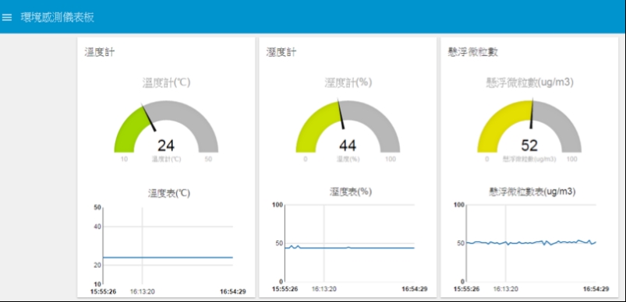Click the particulate gauge maximum label 100
Viewport: 626px width, 302px height.
(571, 160)
